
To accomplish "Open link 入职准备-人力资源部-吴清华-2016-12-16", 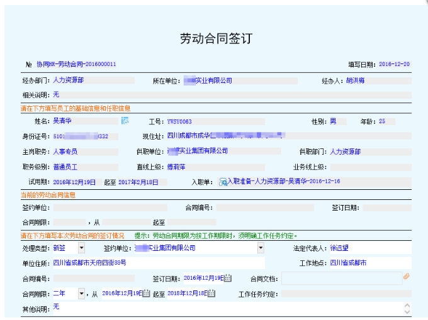I will (x=284, y=181).
